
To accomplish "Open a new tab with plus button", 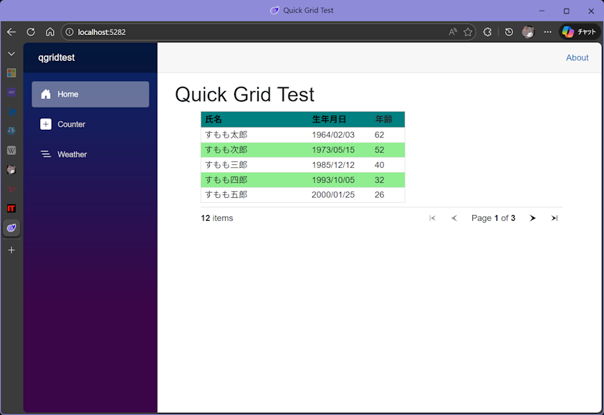I will click(11, 250).
